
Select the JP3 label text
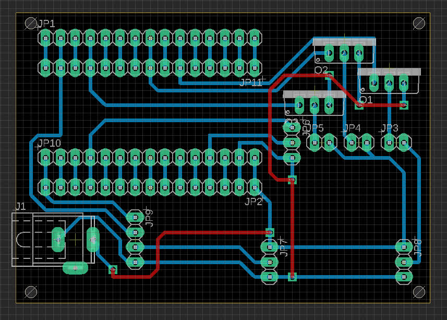click(x=390, y=128)
